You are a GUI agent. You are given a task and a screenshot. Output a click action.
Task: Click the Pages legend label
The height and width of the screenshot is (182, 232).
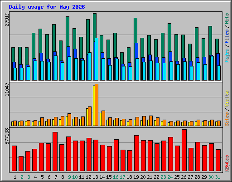(227, 56)
